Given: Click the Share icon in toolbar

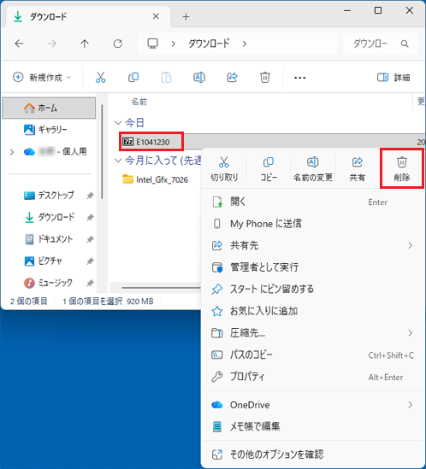Looking at the screenshot, I should point(232,78).
